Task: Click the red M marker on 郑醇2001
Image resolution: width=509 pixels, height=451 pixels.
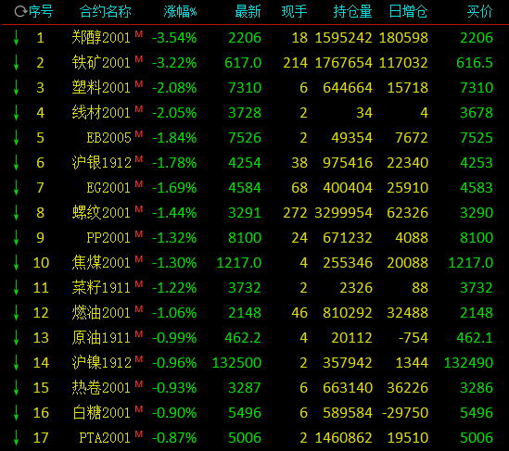Action: pyautogui.click(x=139, y=33)
